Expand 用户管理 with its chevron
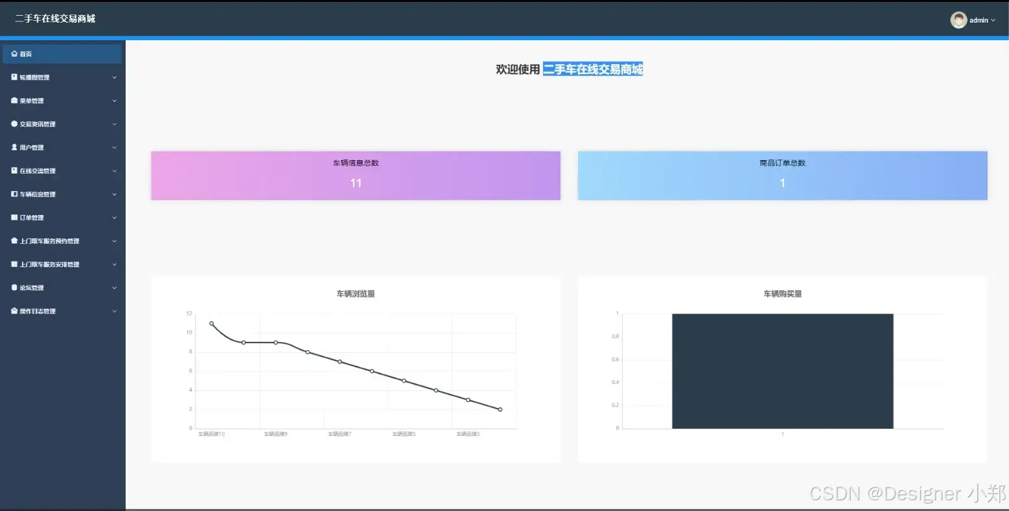The width and height of the screenshot is (1009, 511). (x=114, y=147)
